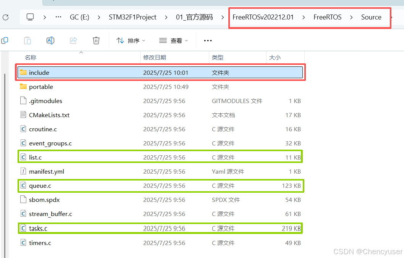
Task: Open the three-dot more options menu in the toolbar
Action: (208, 40)
